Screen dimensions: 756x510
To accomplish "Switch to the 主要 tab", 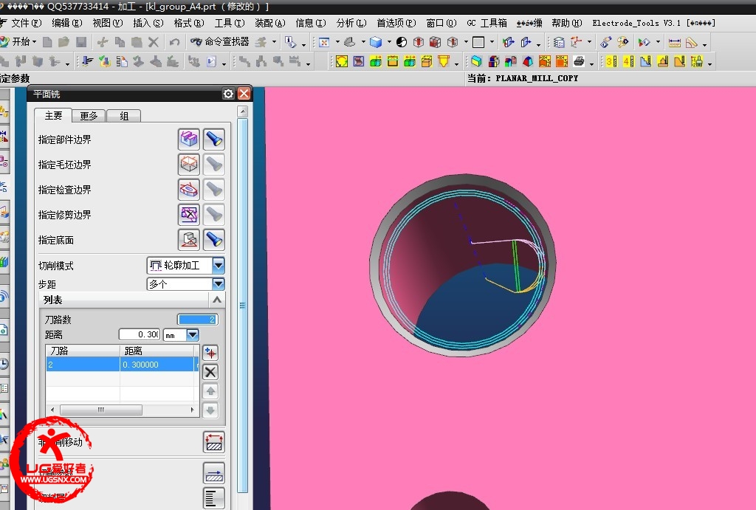I will [53, 115].
